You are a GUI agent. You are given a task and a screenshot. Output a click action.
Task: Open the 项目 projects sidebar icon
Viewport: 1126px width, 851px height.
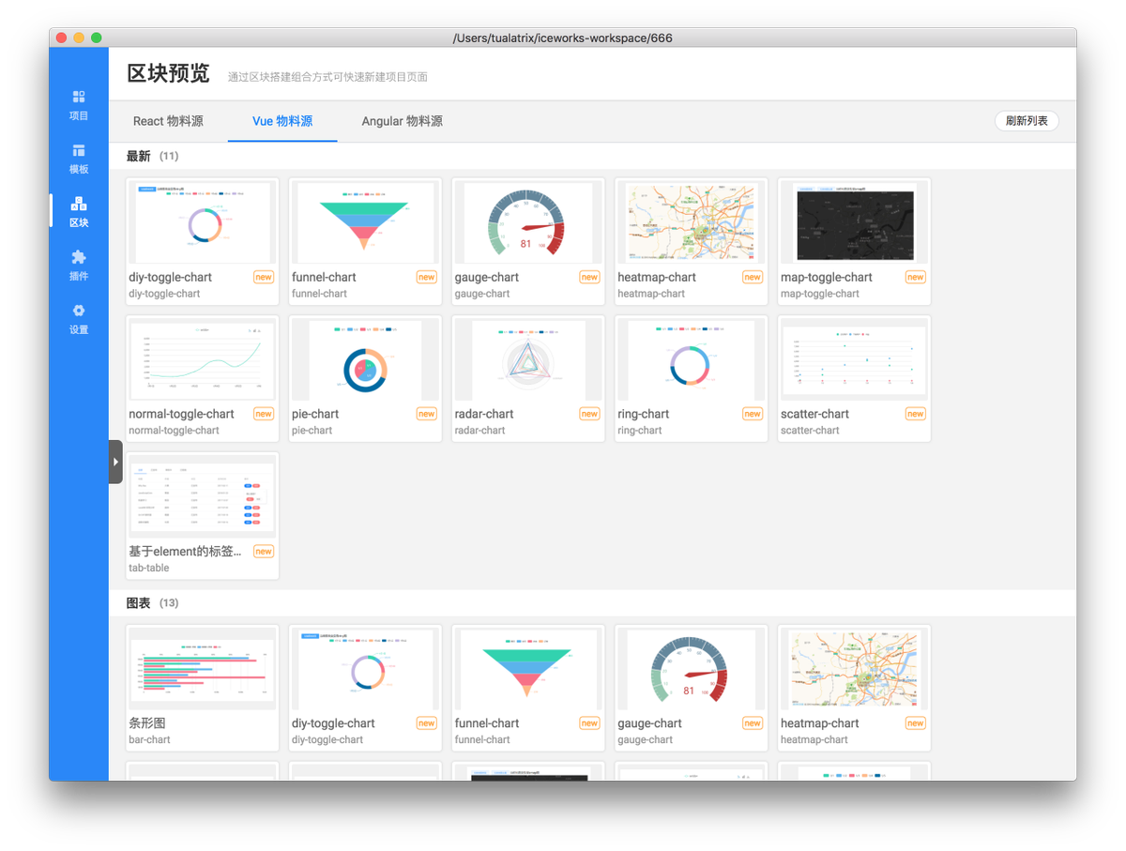79,105
